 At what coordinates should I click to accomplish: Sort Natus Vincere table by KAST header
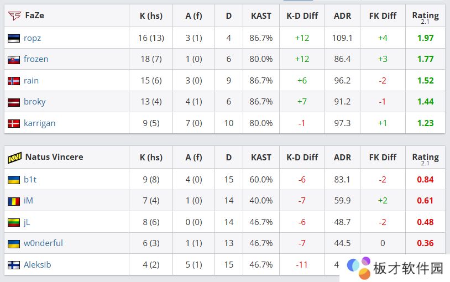pyautogui.click(x=261, y=157)
